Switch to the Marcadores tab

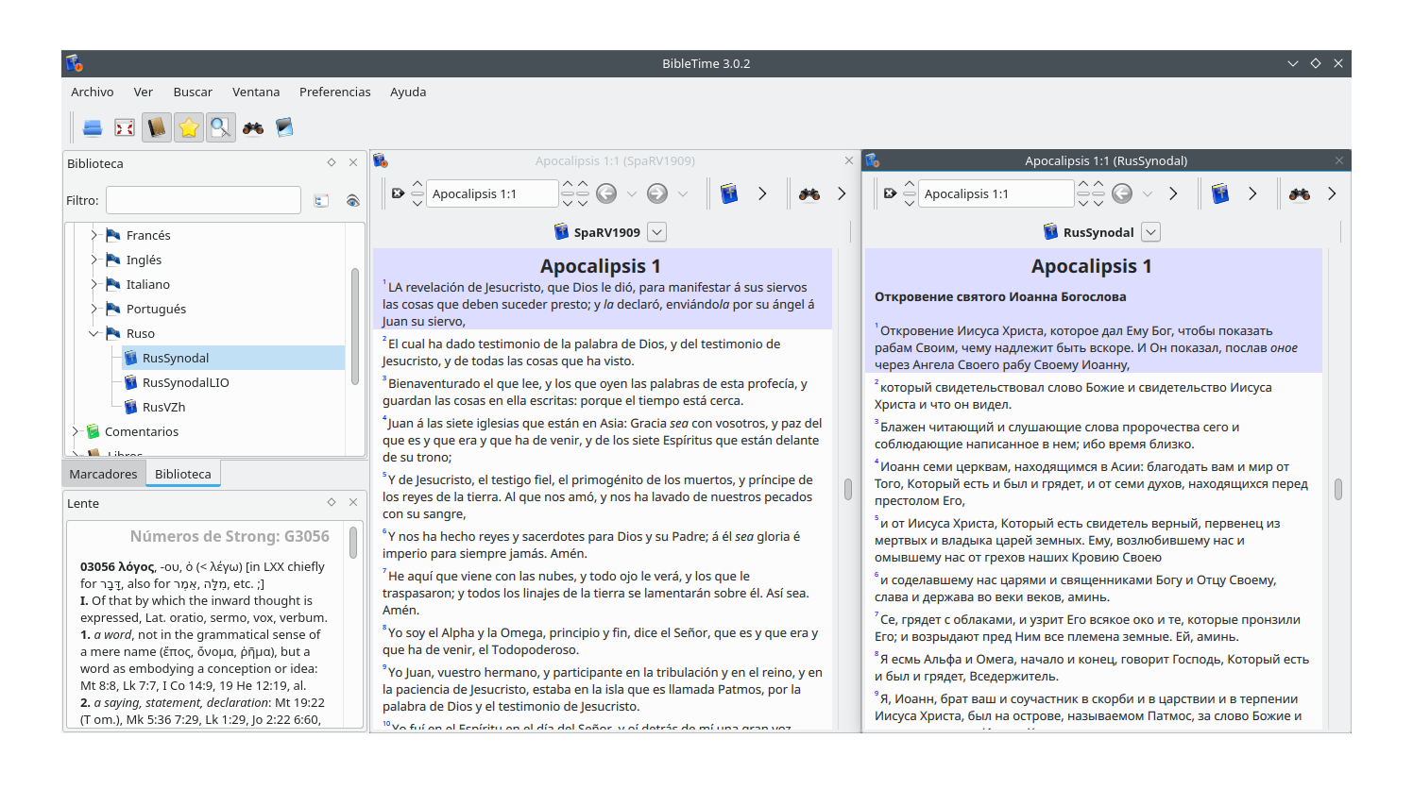103,474
